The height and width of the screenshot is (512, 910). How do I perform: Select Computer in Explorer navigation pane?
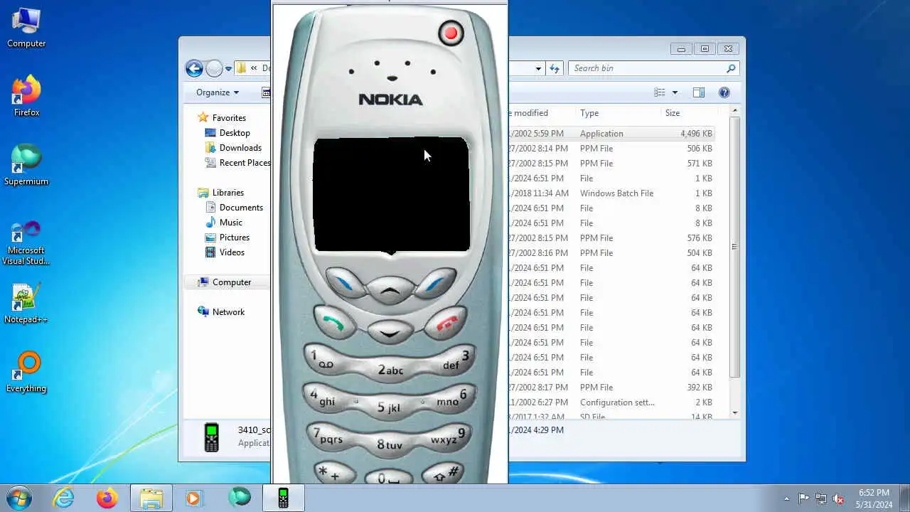click(x=232, y=282)
